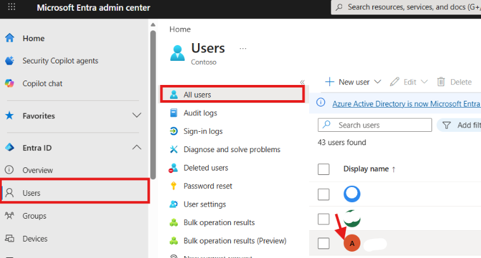Open Diagnose and solve problems menu item

coord(232,149)
